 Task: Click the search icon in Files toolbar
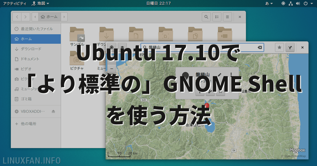click(x=206, y=17)
